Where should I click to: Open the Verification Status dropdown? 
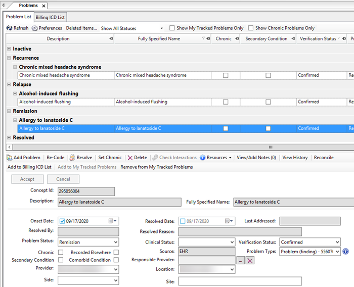click(310, 242)
